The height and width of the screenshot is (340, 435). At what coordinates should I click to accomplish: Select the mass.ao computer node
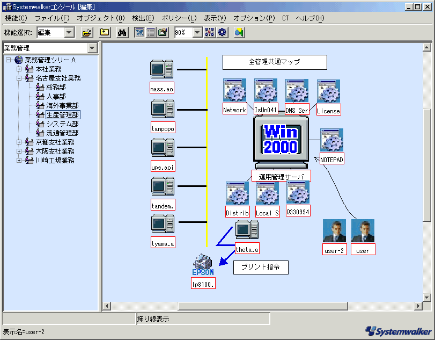coord(161,70)
